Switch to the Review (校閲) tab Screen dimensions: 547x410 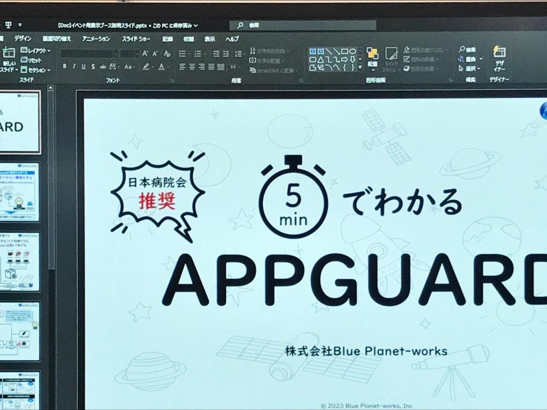[189, 38]
